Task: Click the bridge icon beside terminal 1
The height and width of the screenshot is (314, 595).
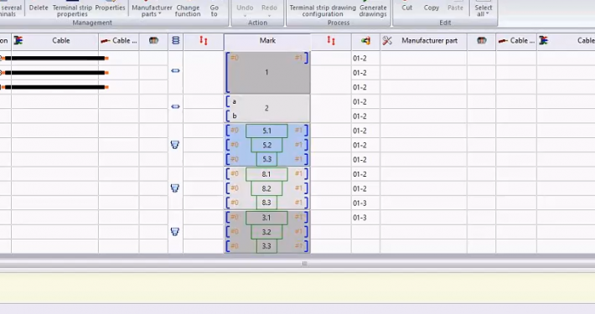Action: pyautogui.click(x=175, y=70)
